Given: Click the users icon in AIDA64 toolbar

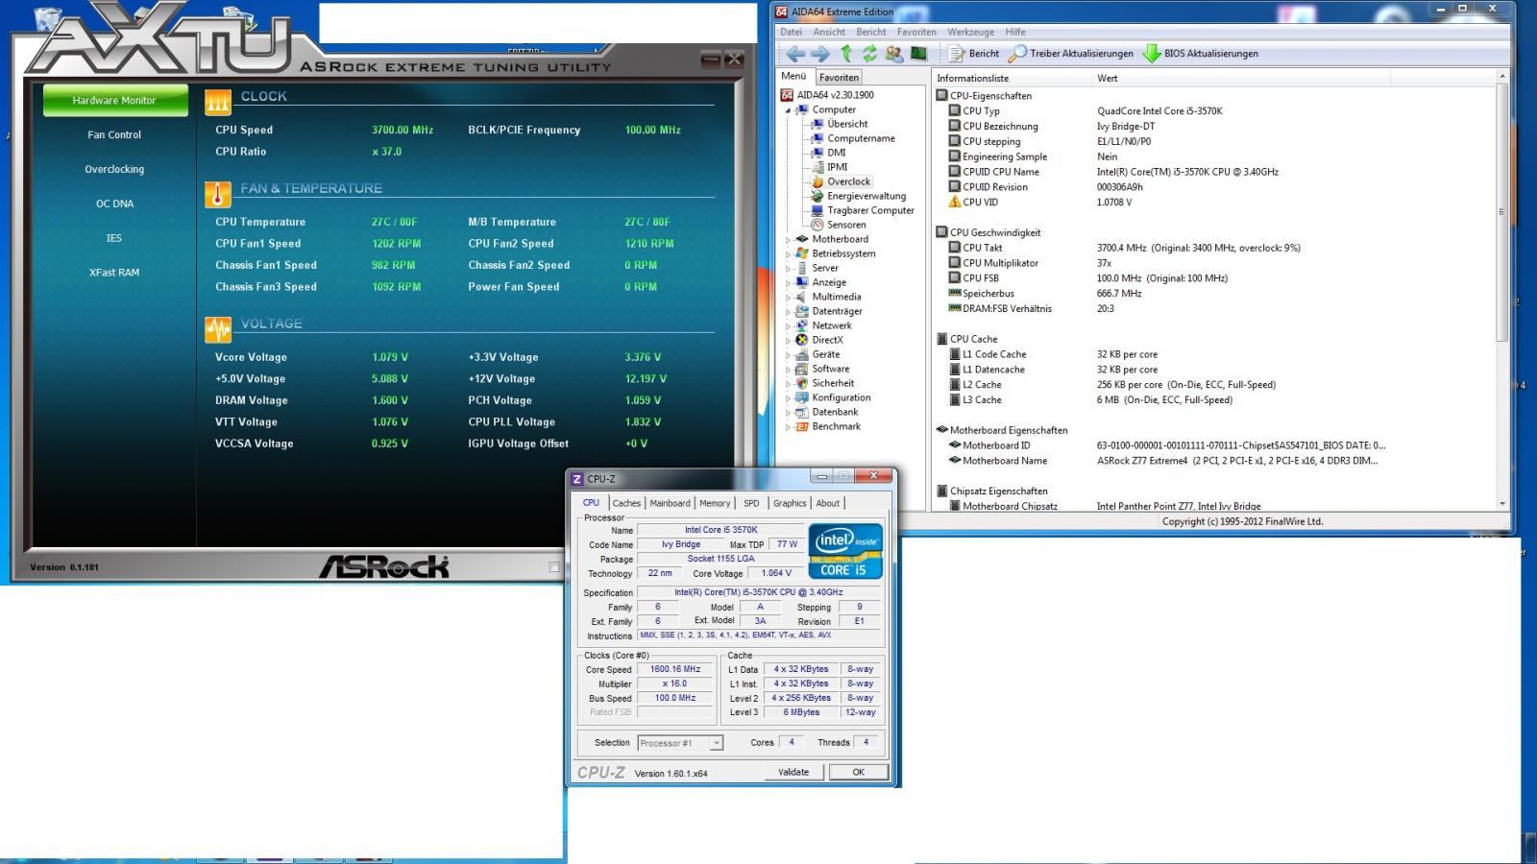Looking at the screenshot, I should pyautogui.click(x=894, y=54).
